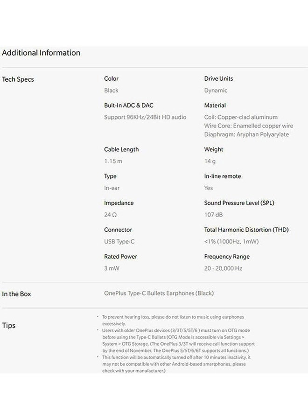This screenshot has height=420, width=308.
Task: Click the Color spec label
Action: [111, 78]
